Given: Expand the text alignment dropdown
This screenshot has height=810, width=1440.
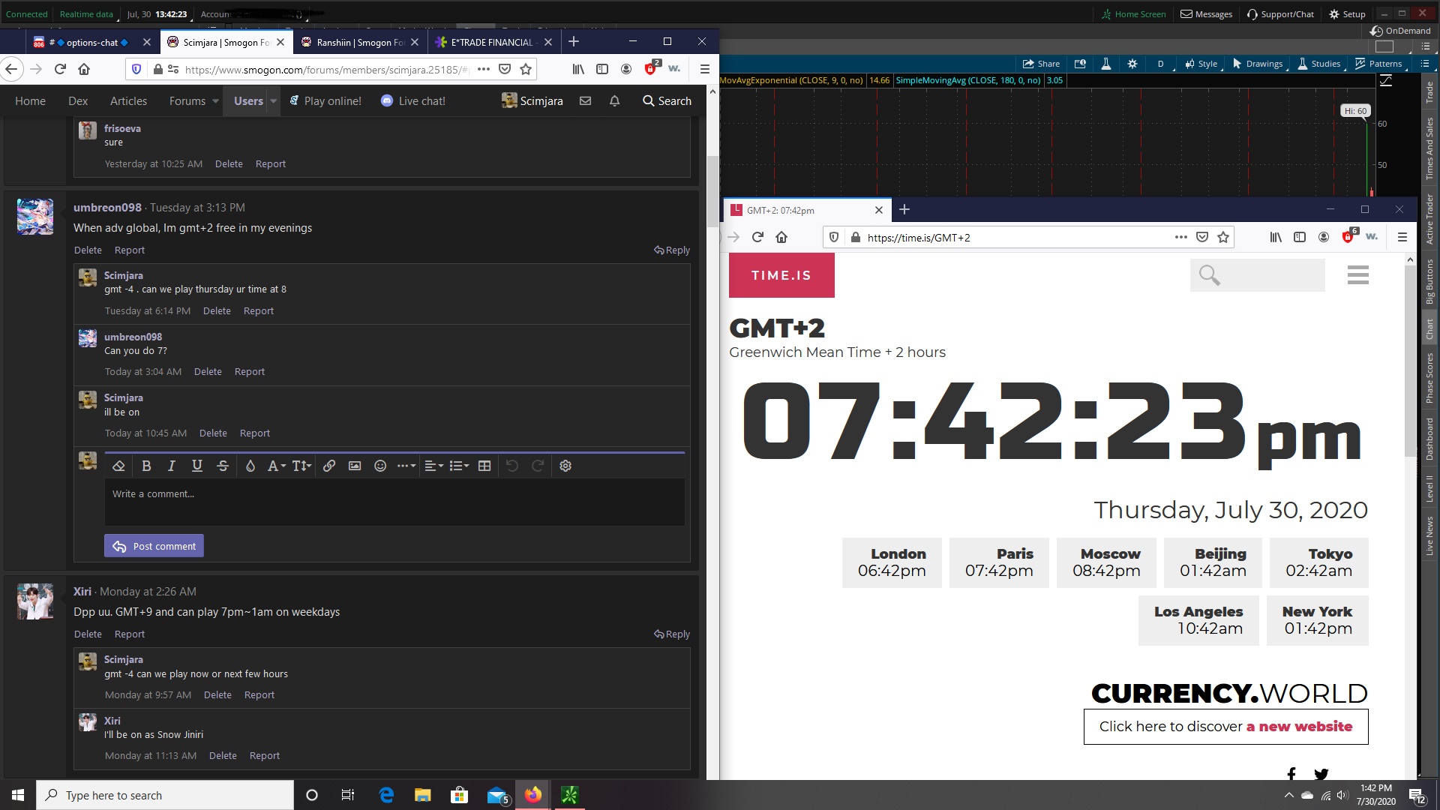Looking at the screenshot, I should coord(433,466).
